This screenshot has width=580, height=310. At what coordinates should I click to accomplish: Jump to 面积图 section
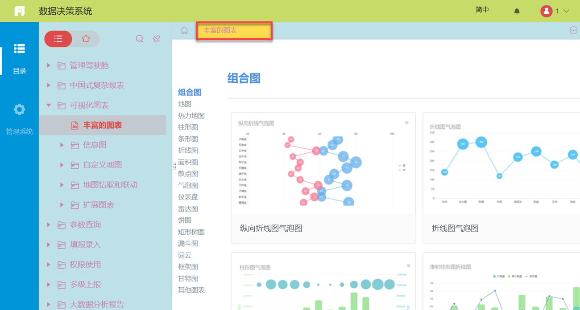pyautogui.click(x=188, y=162)
